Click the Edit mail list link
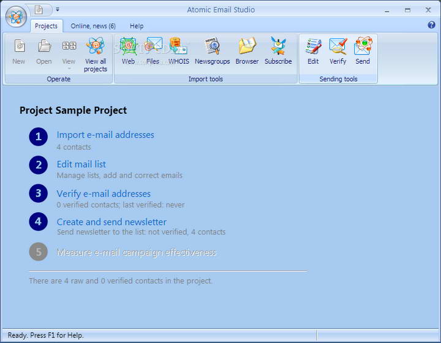The height and width of the screenshot is (343, 441). (81, 164)
